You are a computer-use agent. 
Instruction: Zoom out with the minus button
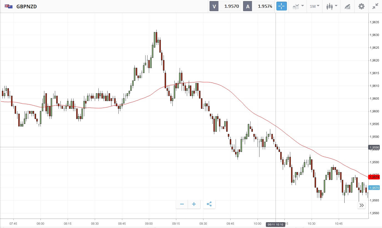tap(182, 204)
